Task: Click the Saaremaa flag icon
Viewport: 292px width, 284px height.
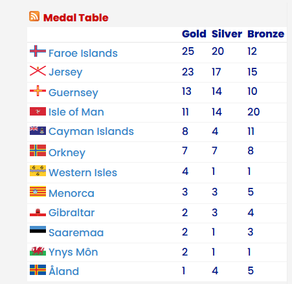Action: coord(38,229)
